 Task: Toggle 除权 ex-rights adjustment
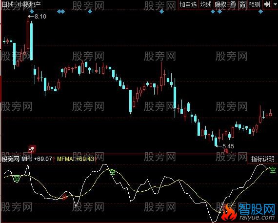tap(221, 4)
